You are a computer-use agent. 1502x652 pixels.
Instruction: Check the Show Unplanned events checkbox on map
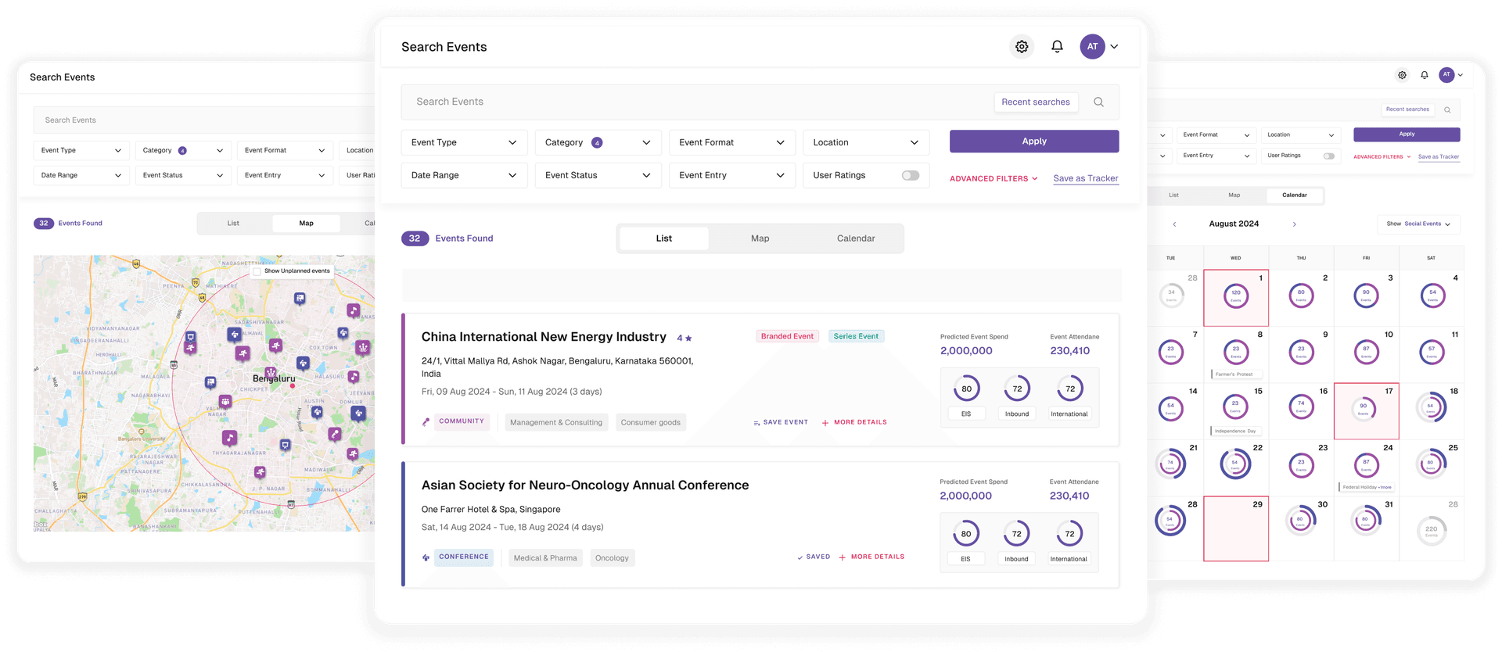click(x=257, y=271)
